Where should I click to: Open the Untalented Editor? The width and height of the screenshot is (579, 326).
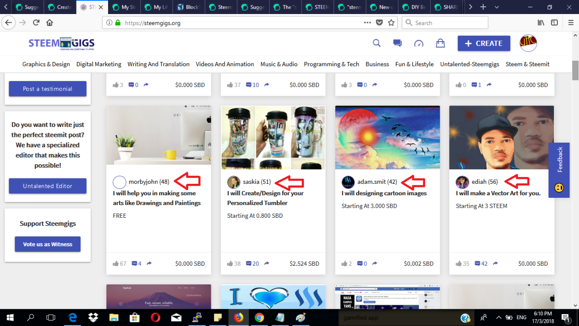tap(47, 186)
